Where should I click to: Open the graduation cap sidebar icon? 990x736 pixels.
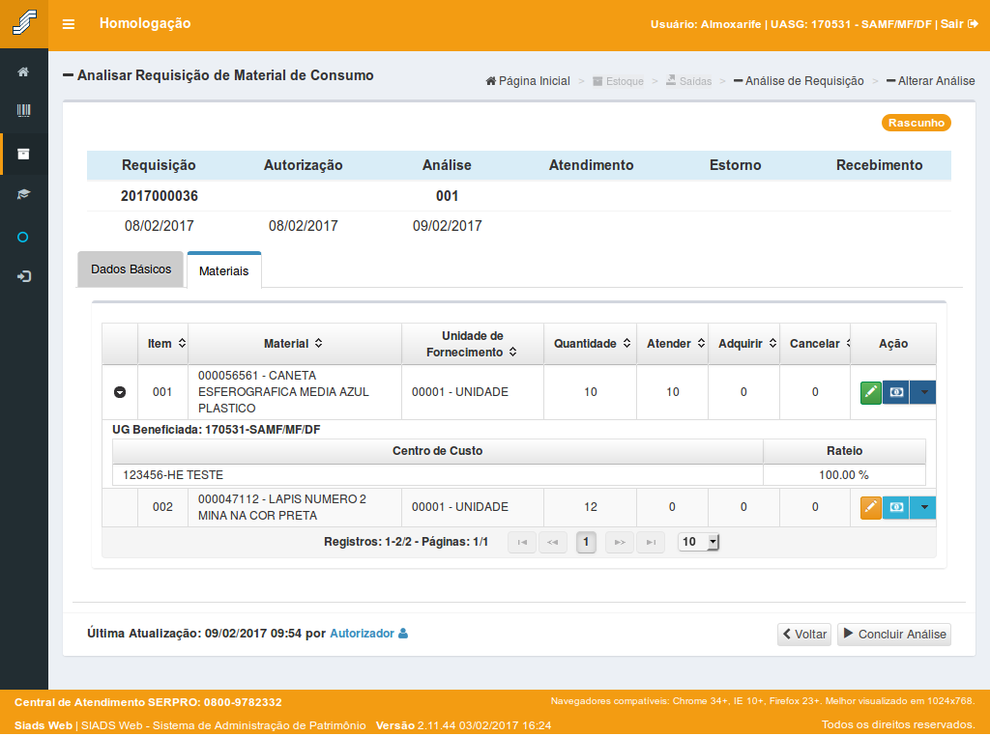tap(23, 194)
